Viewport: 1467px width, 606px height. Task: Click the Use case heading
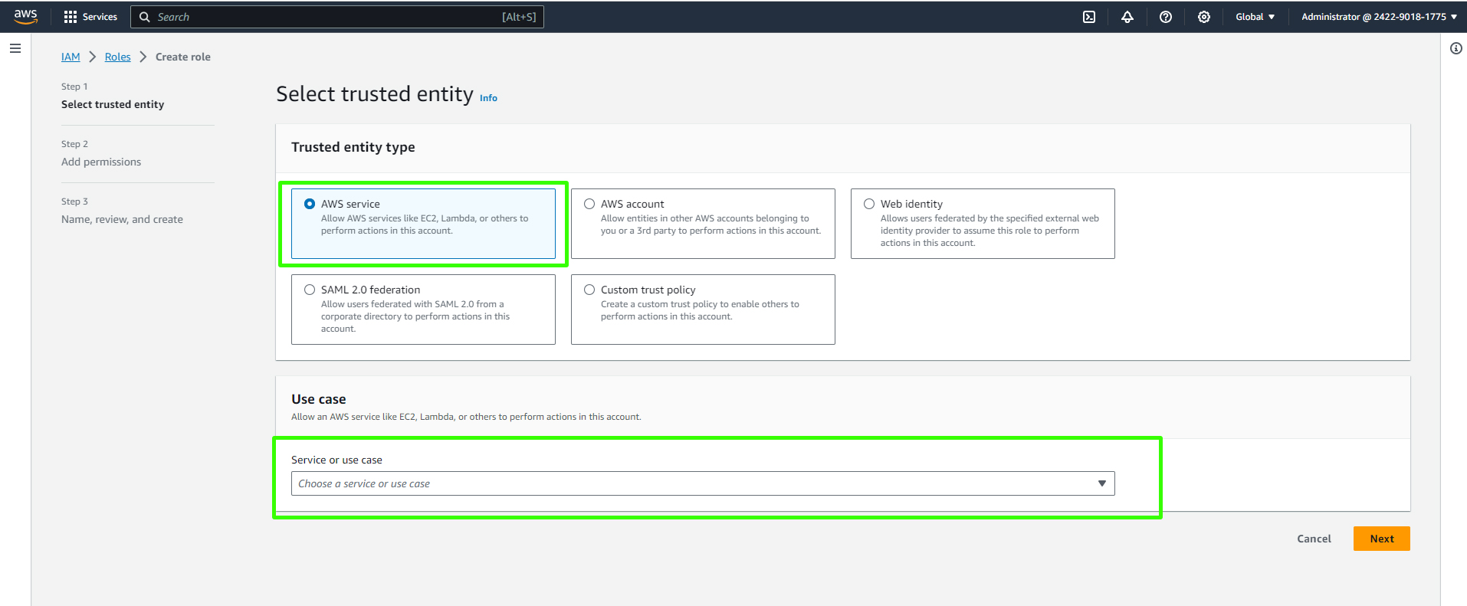pyautogui.click(x=318, y=399)
